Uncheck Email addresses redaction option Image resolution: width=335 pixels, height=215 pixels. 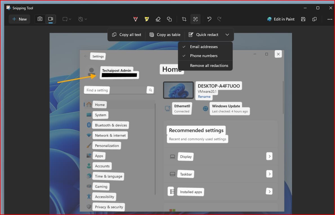coord(204,47)
